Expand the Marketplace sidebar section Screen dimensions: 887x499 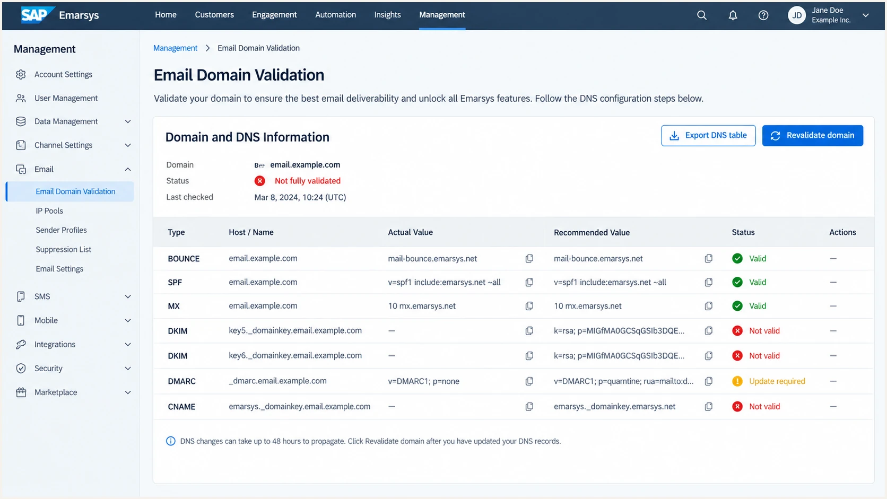128,392
